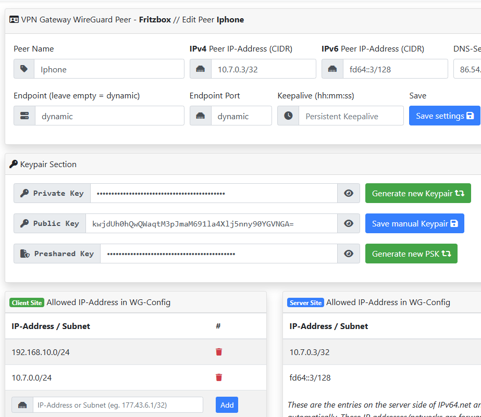481x417 pixels.
Task: Show the Preshared Key value
Action: point(349,254)
